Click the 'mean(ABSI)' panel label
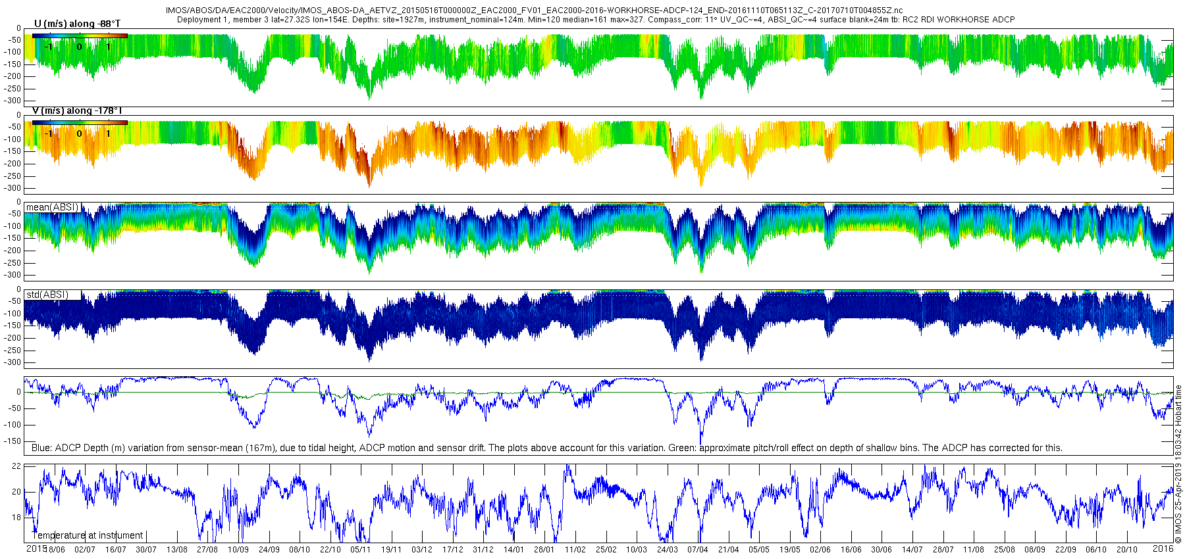 tap(52, 207)
